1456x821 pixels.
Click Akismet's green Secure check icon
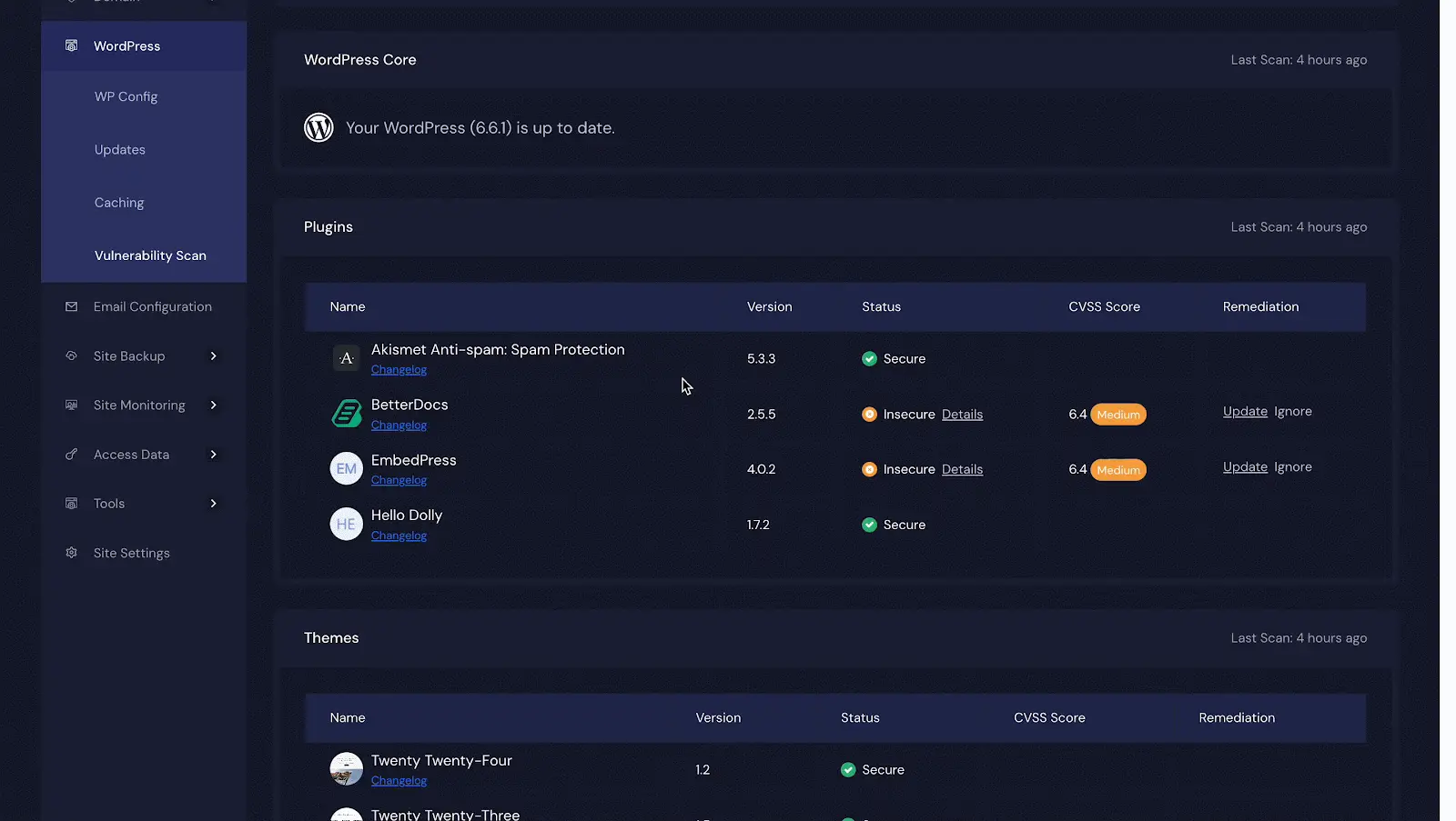click(869, 358)
